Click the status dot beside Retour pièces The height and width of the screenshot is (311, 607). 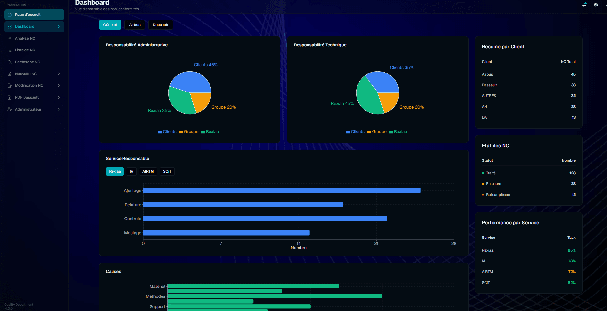483,195
